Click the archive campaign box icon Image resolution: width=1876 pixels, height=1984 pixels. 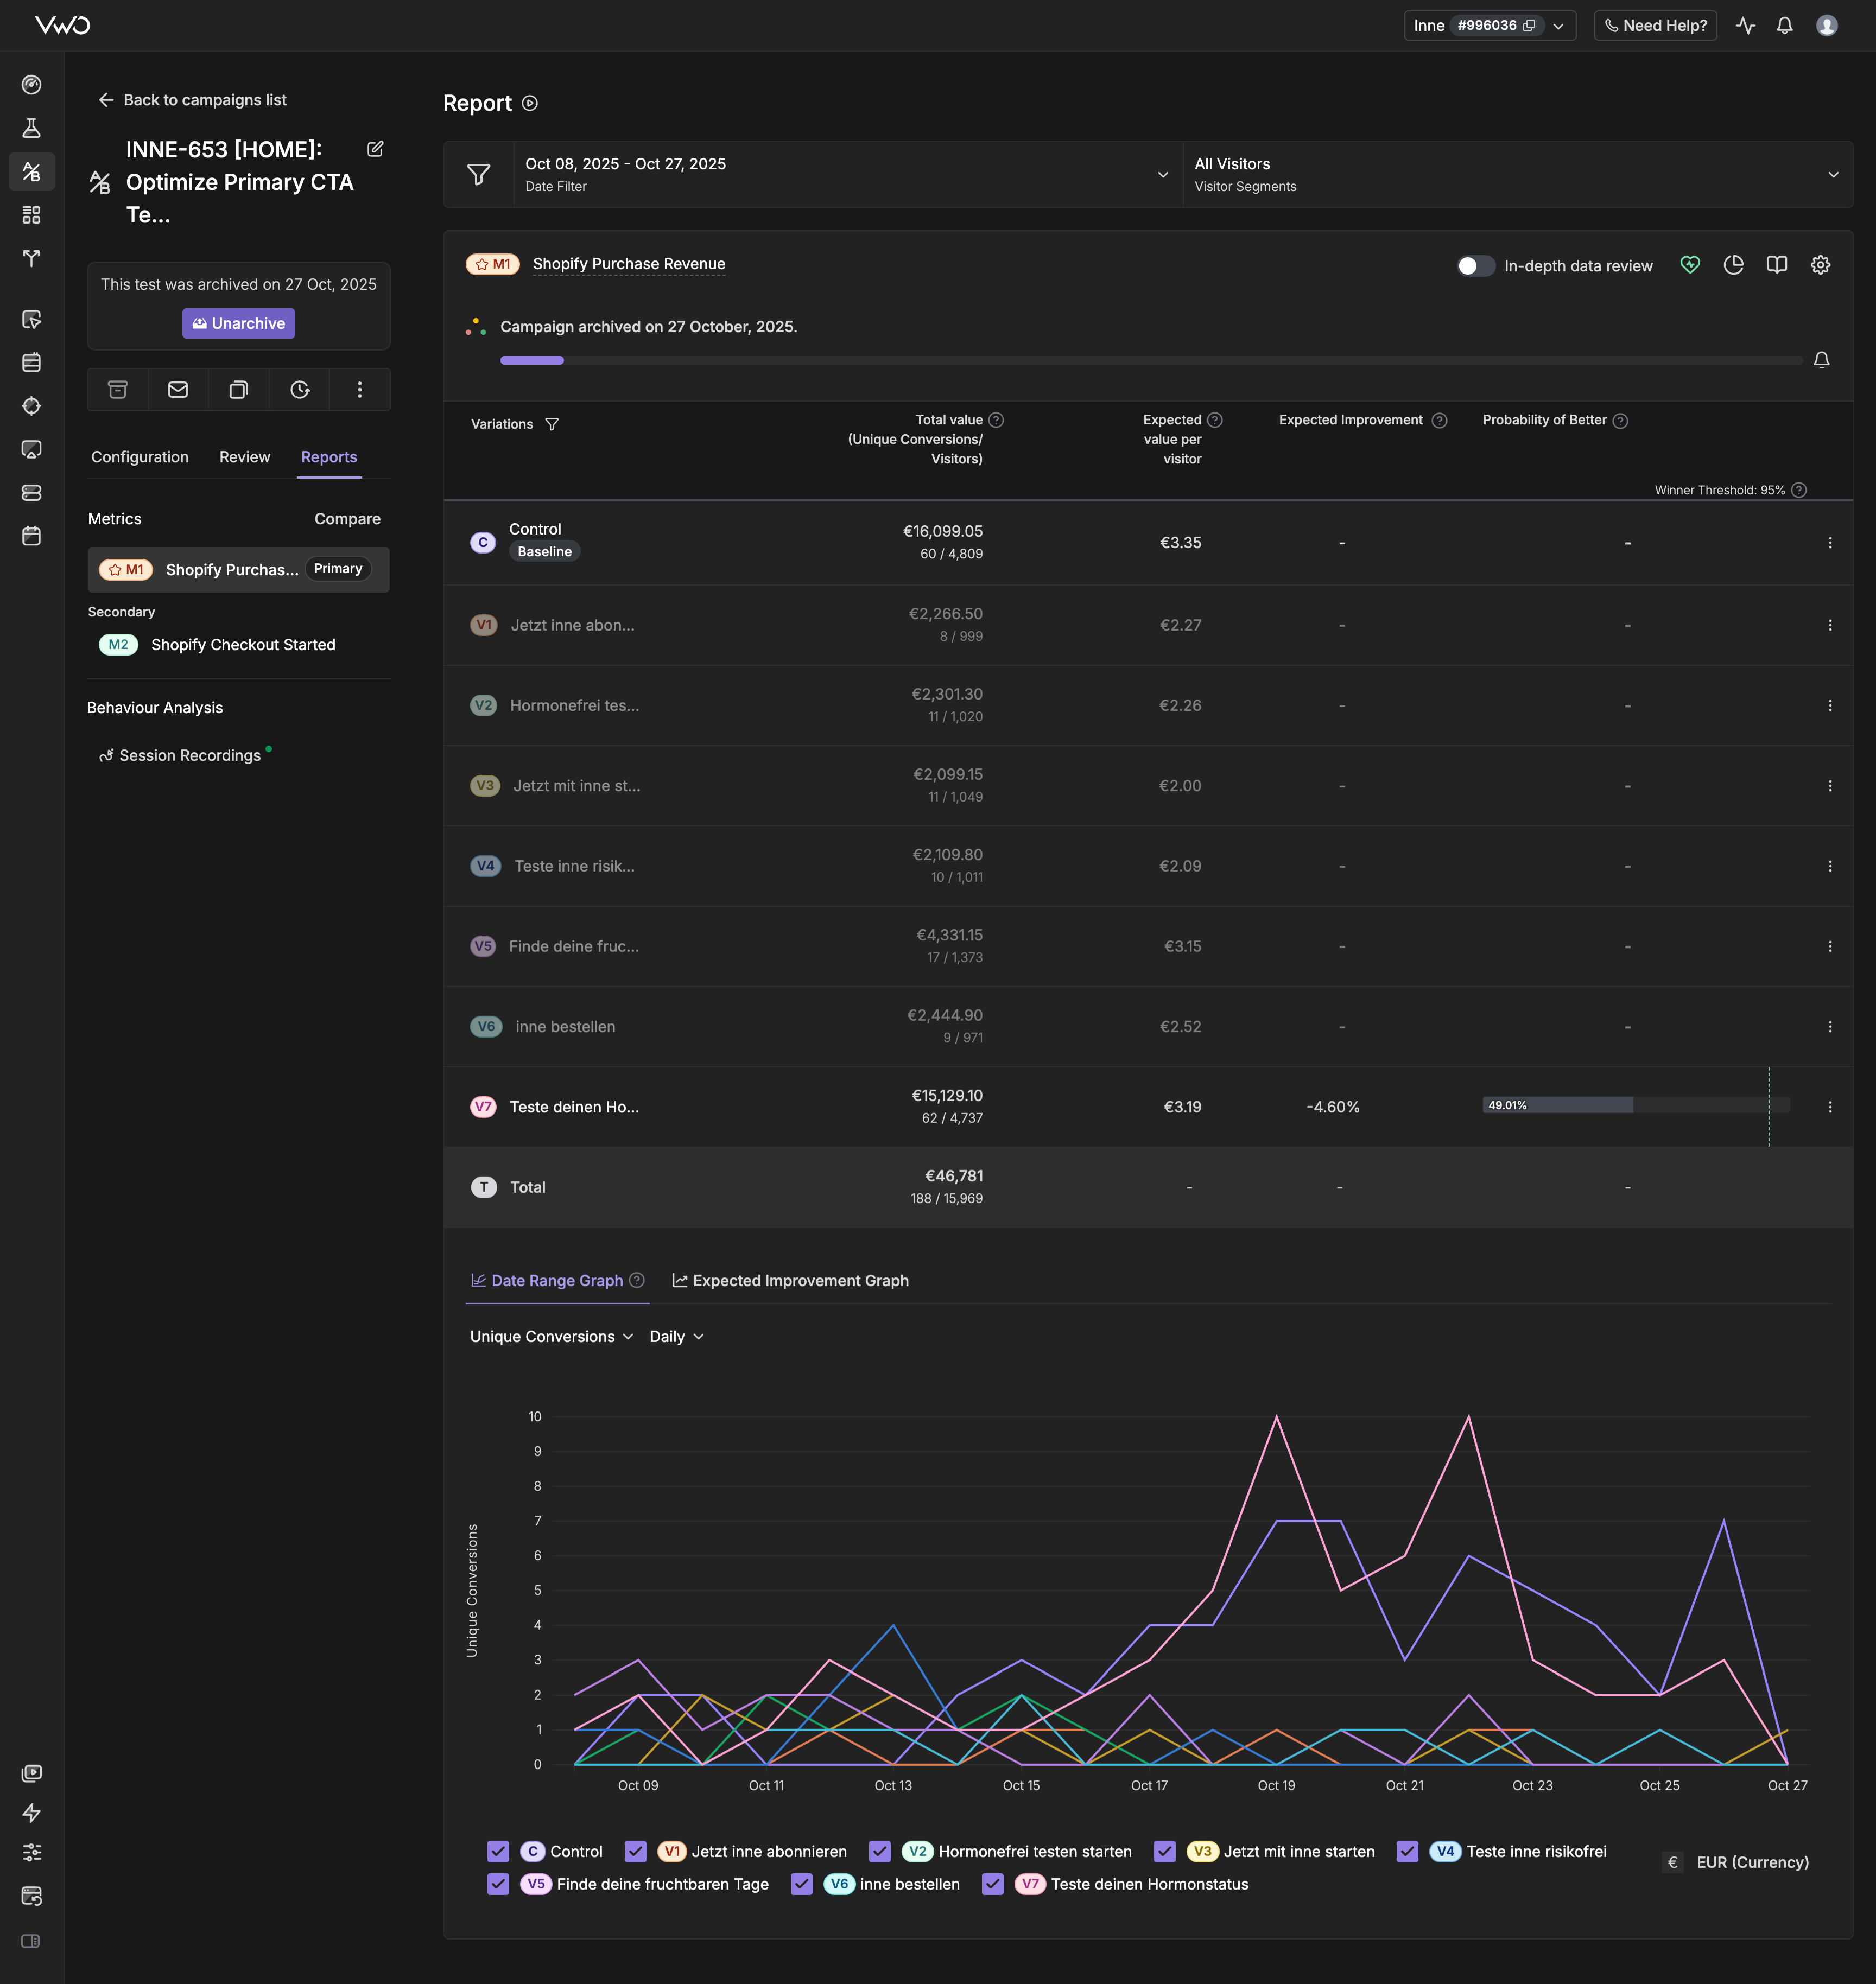(x=118, y=390)
